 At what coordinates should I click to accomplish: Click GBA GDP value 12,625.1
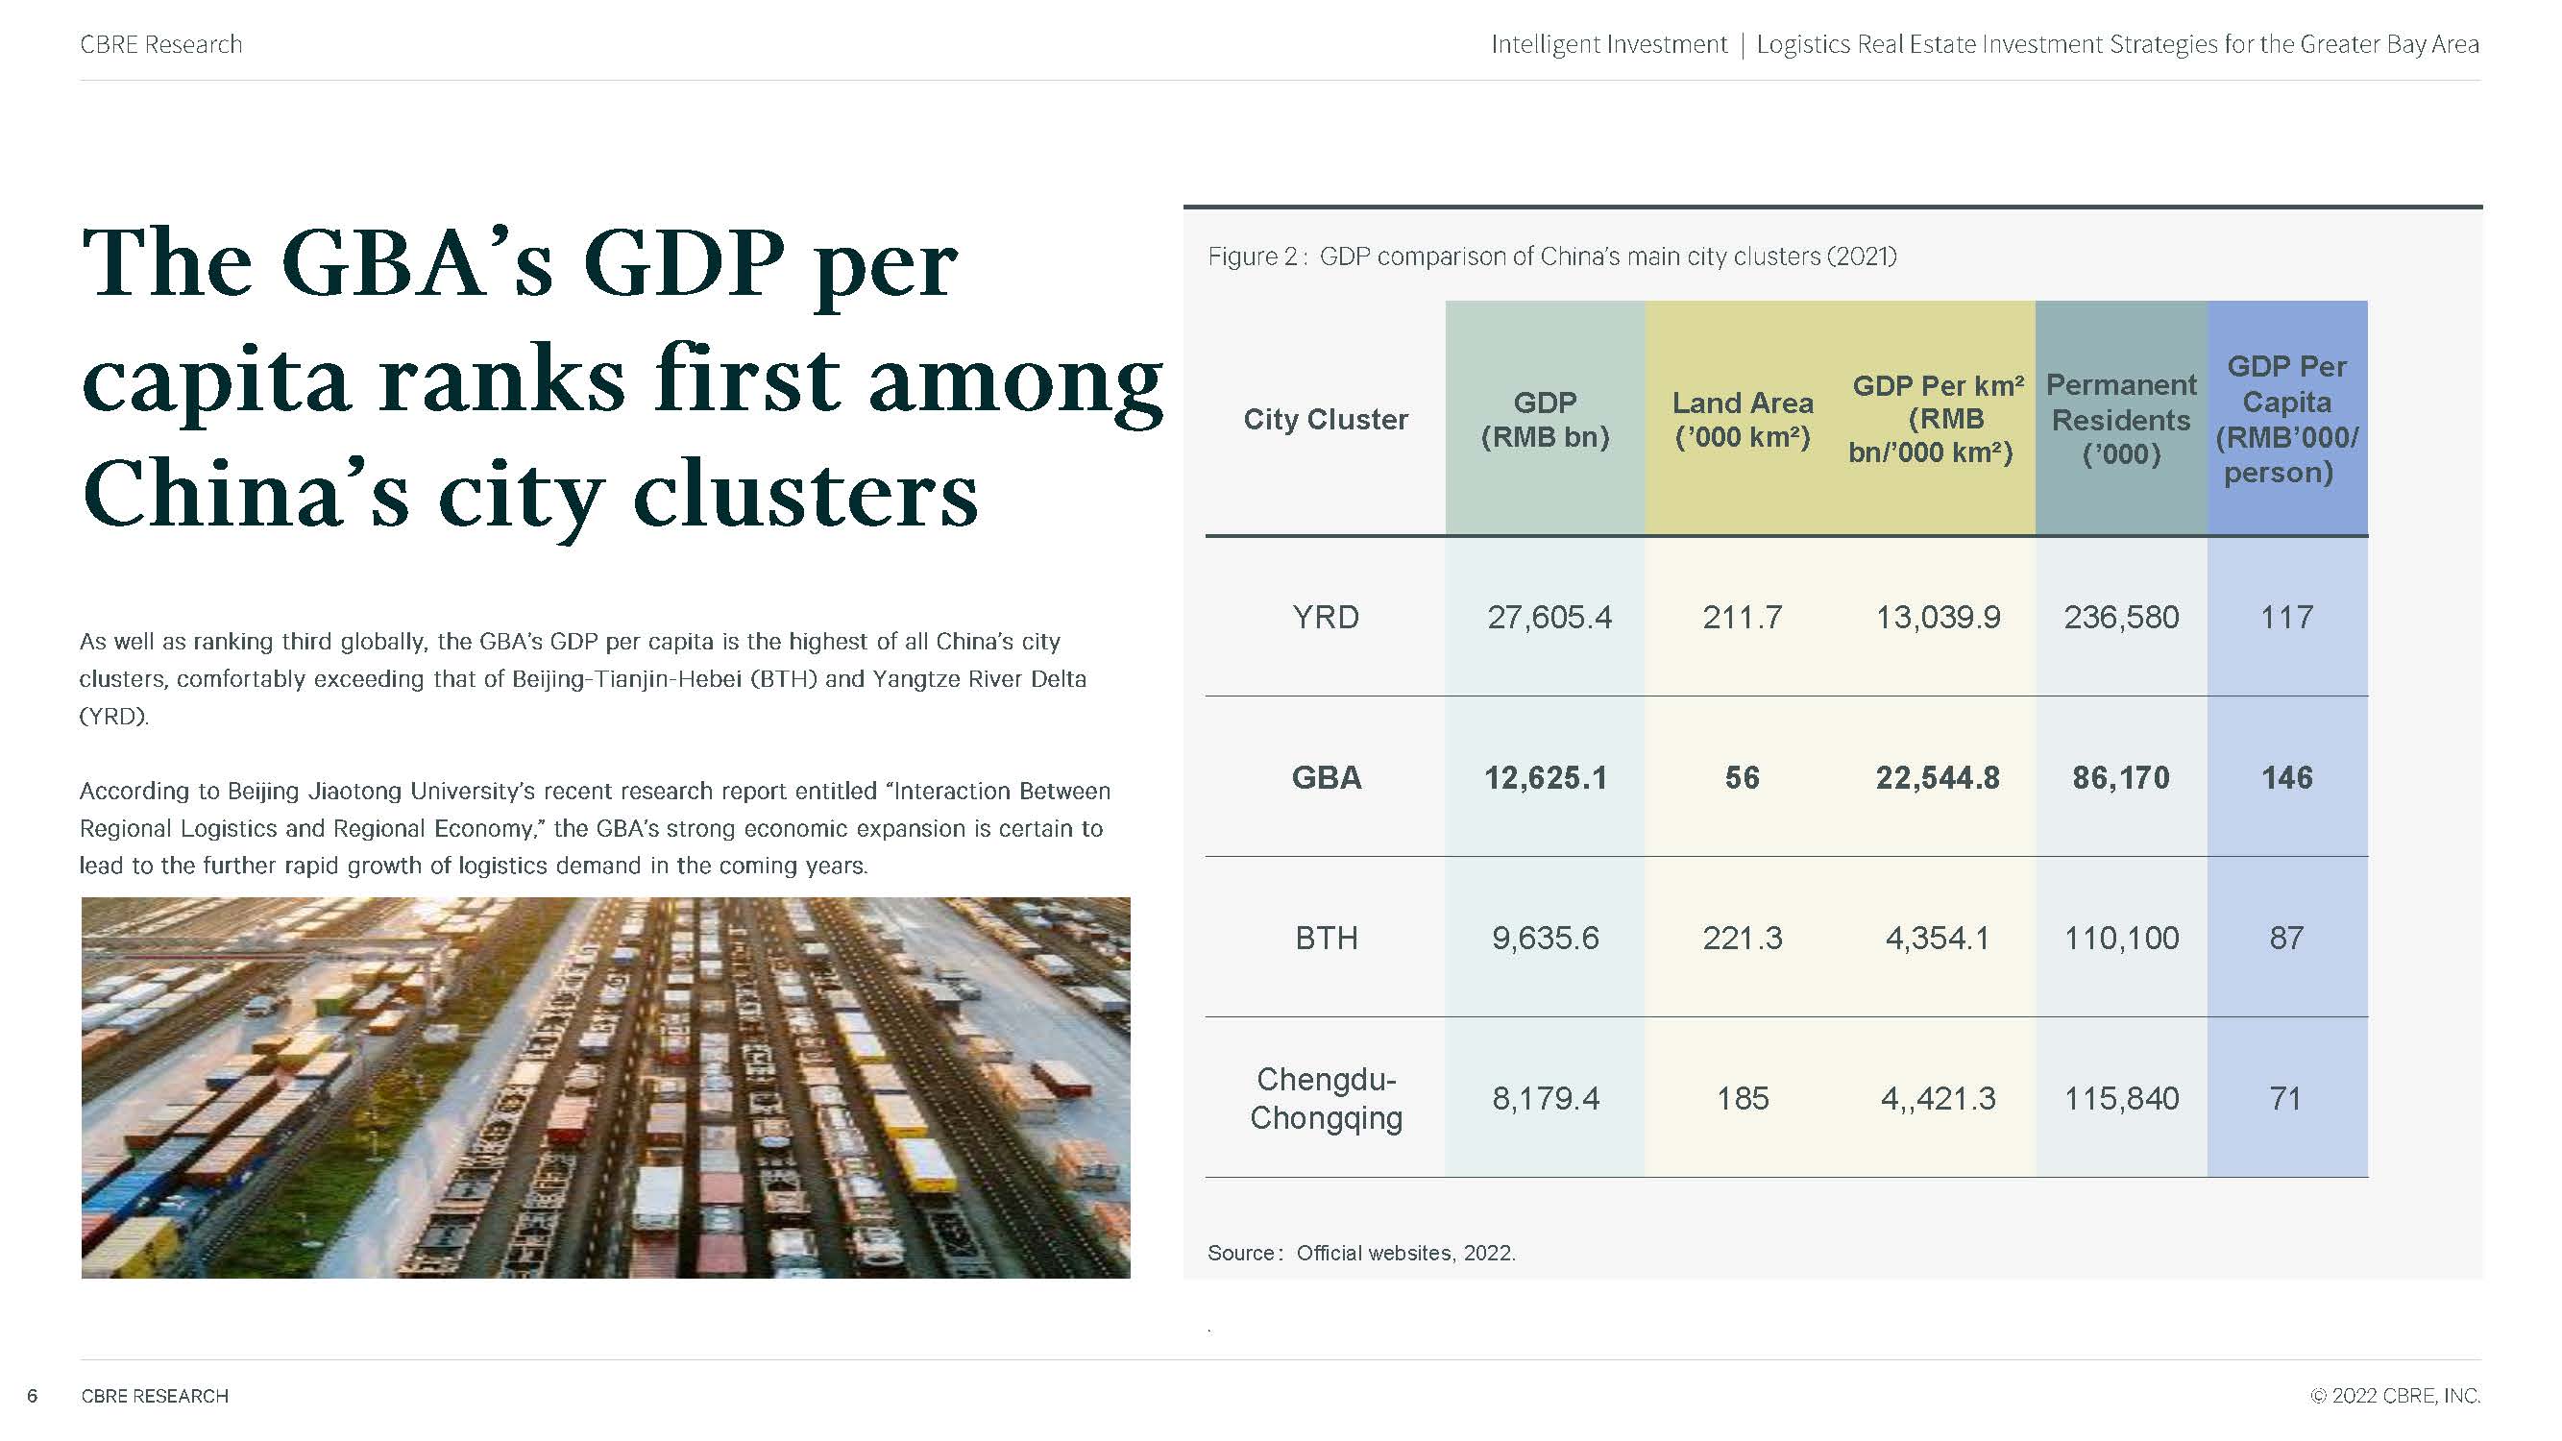(x=1545, y=776)
